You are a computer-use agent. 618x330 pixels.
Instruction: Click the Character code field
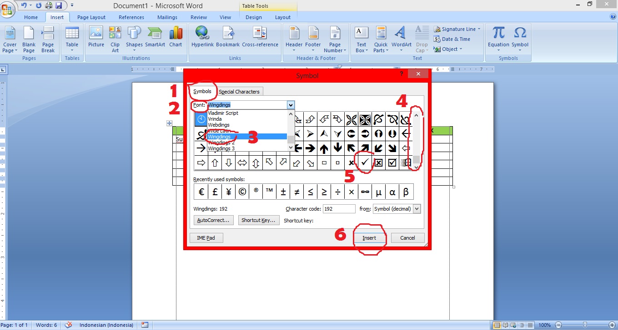click(x=339, y=209)
